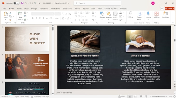
Task: Toggle Underline formatting
Action: point(40,18)
